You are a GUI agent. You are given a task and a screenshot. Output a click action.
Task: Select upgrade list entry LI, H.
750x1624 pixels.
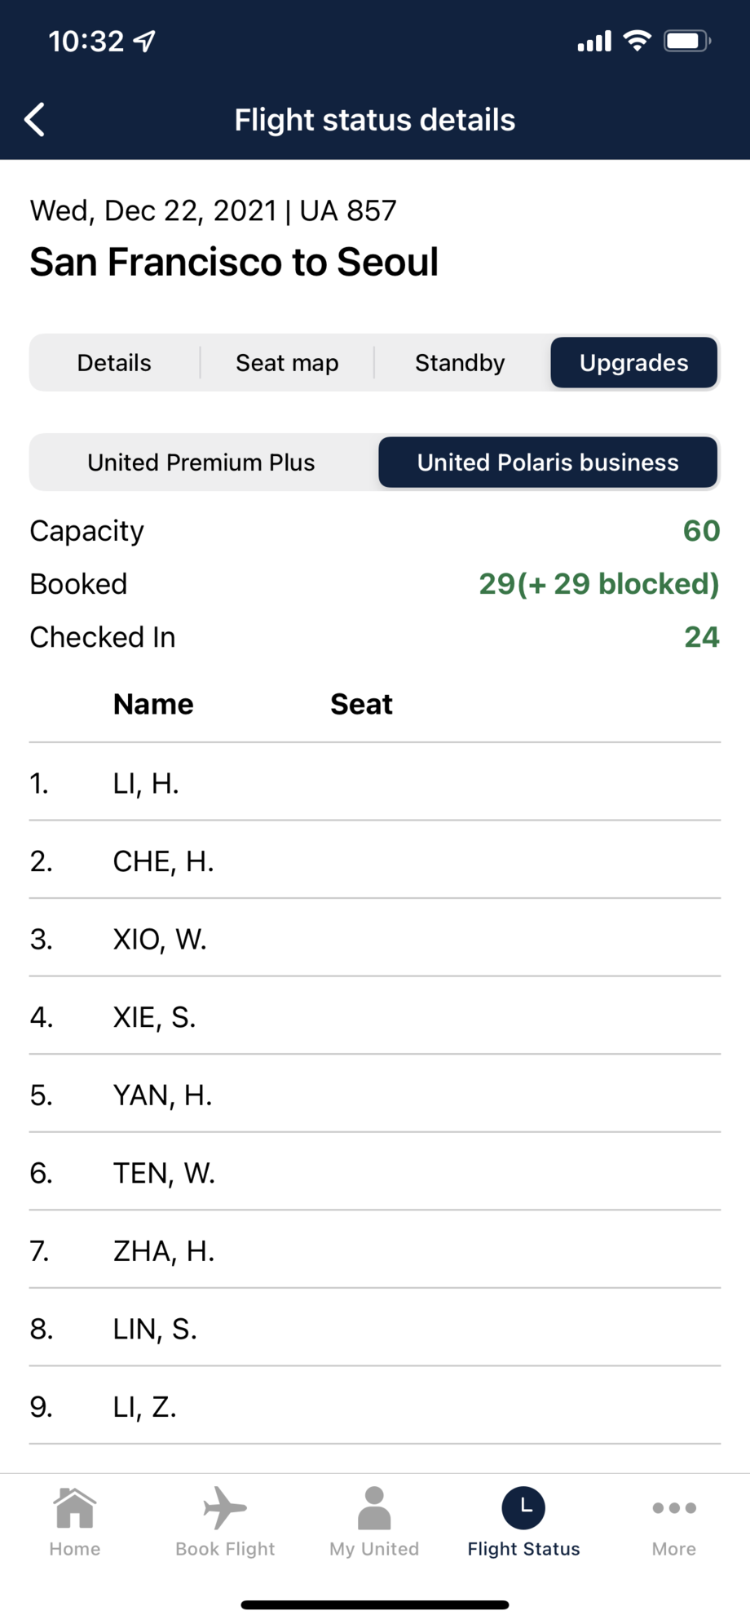tap(375, 783)
